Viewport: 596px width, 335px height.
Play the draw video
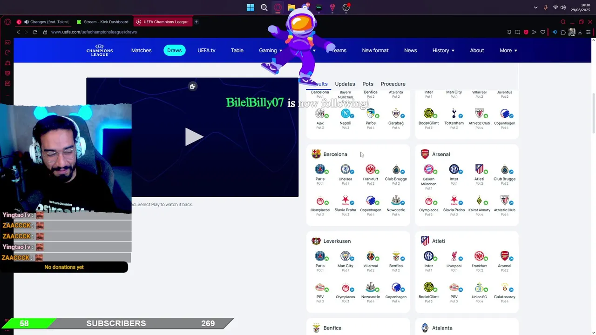194,137
